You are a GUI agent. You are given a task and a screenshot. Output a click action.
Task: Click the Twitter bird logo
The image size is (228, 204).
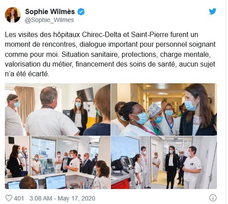click(x=213, y=11)
